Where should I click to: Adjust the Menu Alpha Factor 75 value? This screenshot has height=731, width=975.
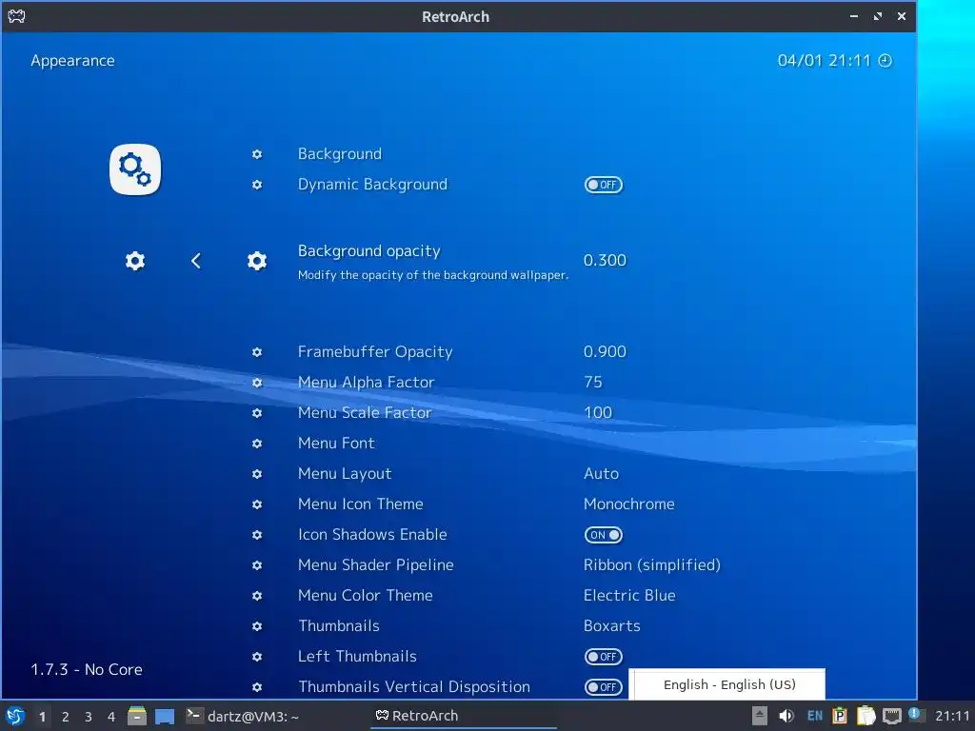[593, 383]
